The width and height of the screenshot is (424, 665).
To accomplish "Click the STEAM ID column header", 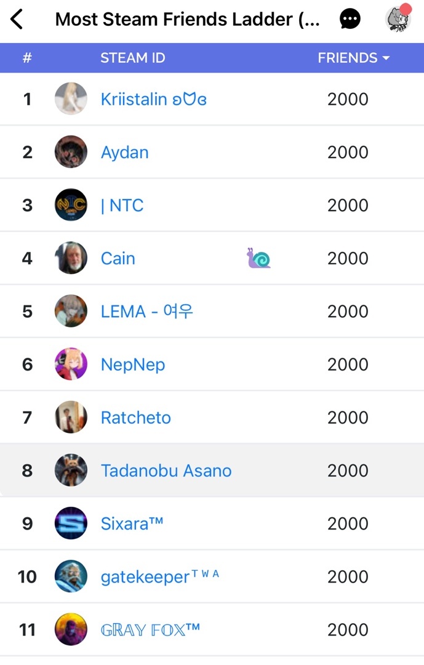I will [x=133, y=58].
